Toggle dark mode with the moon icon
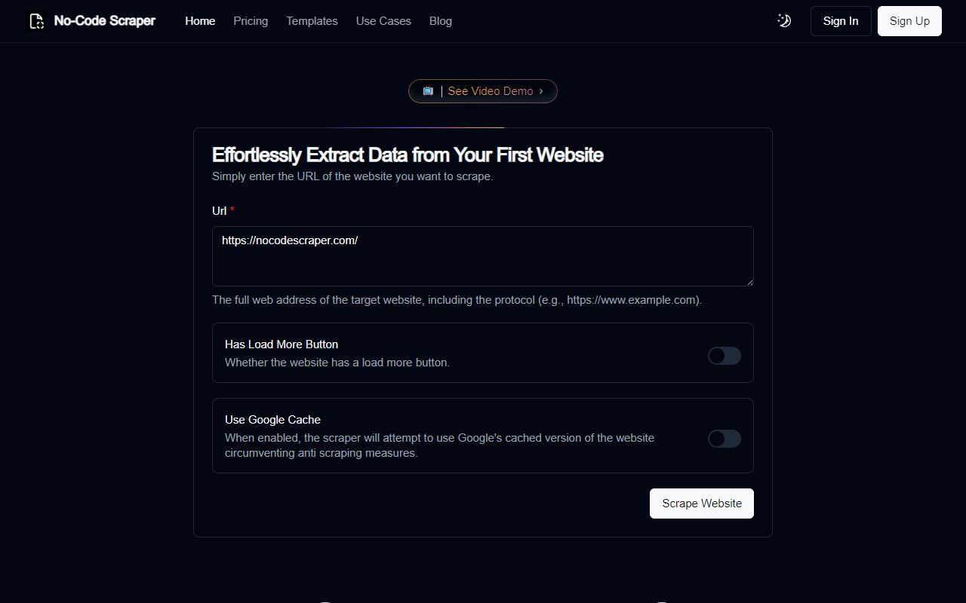This screenshot has width=966, height=603. [x=784, y=20]
